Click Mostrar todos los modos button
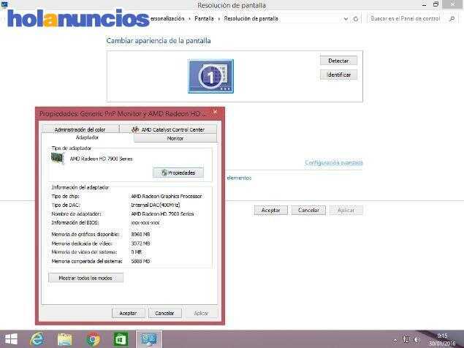The image size is (464, 348). tap(85, 278)
